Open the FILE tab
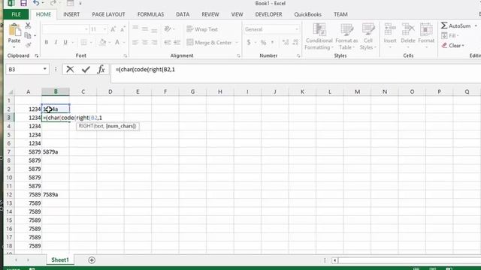 click(x=16, y=14)
